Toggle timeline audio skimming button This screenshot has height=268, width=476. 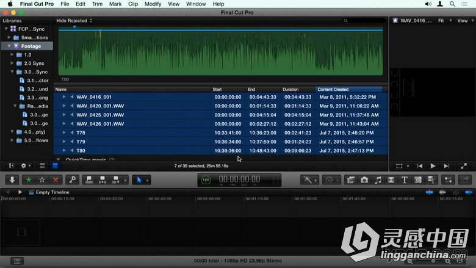tap(442, 192)
